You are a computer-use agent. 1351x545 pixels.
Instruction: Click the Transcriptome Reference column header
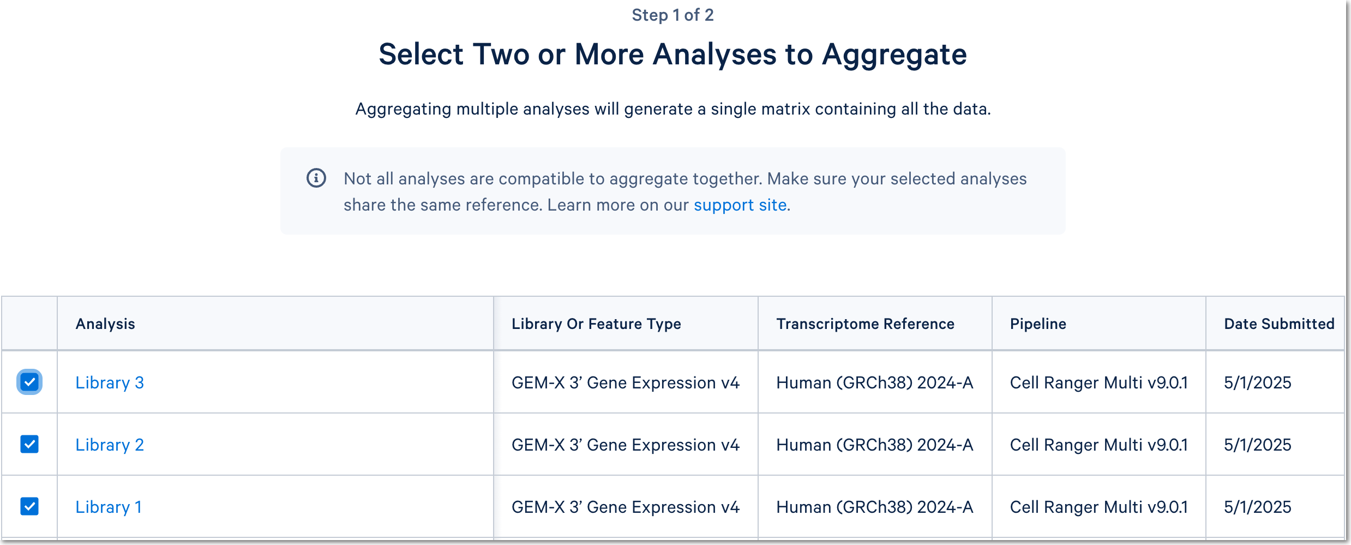[865, 324]
